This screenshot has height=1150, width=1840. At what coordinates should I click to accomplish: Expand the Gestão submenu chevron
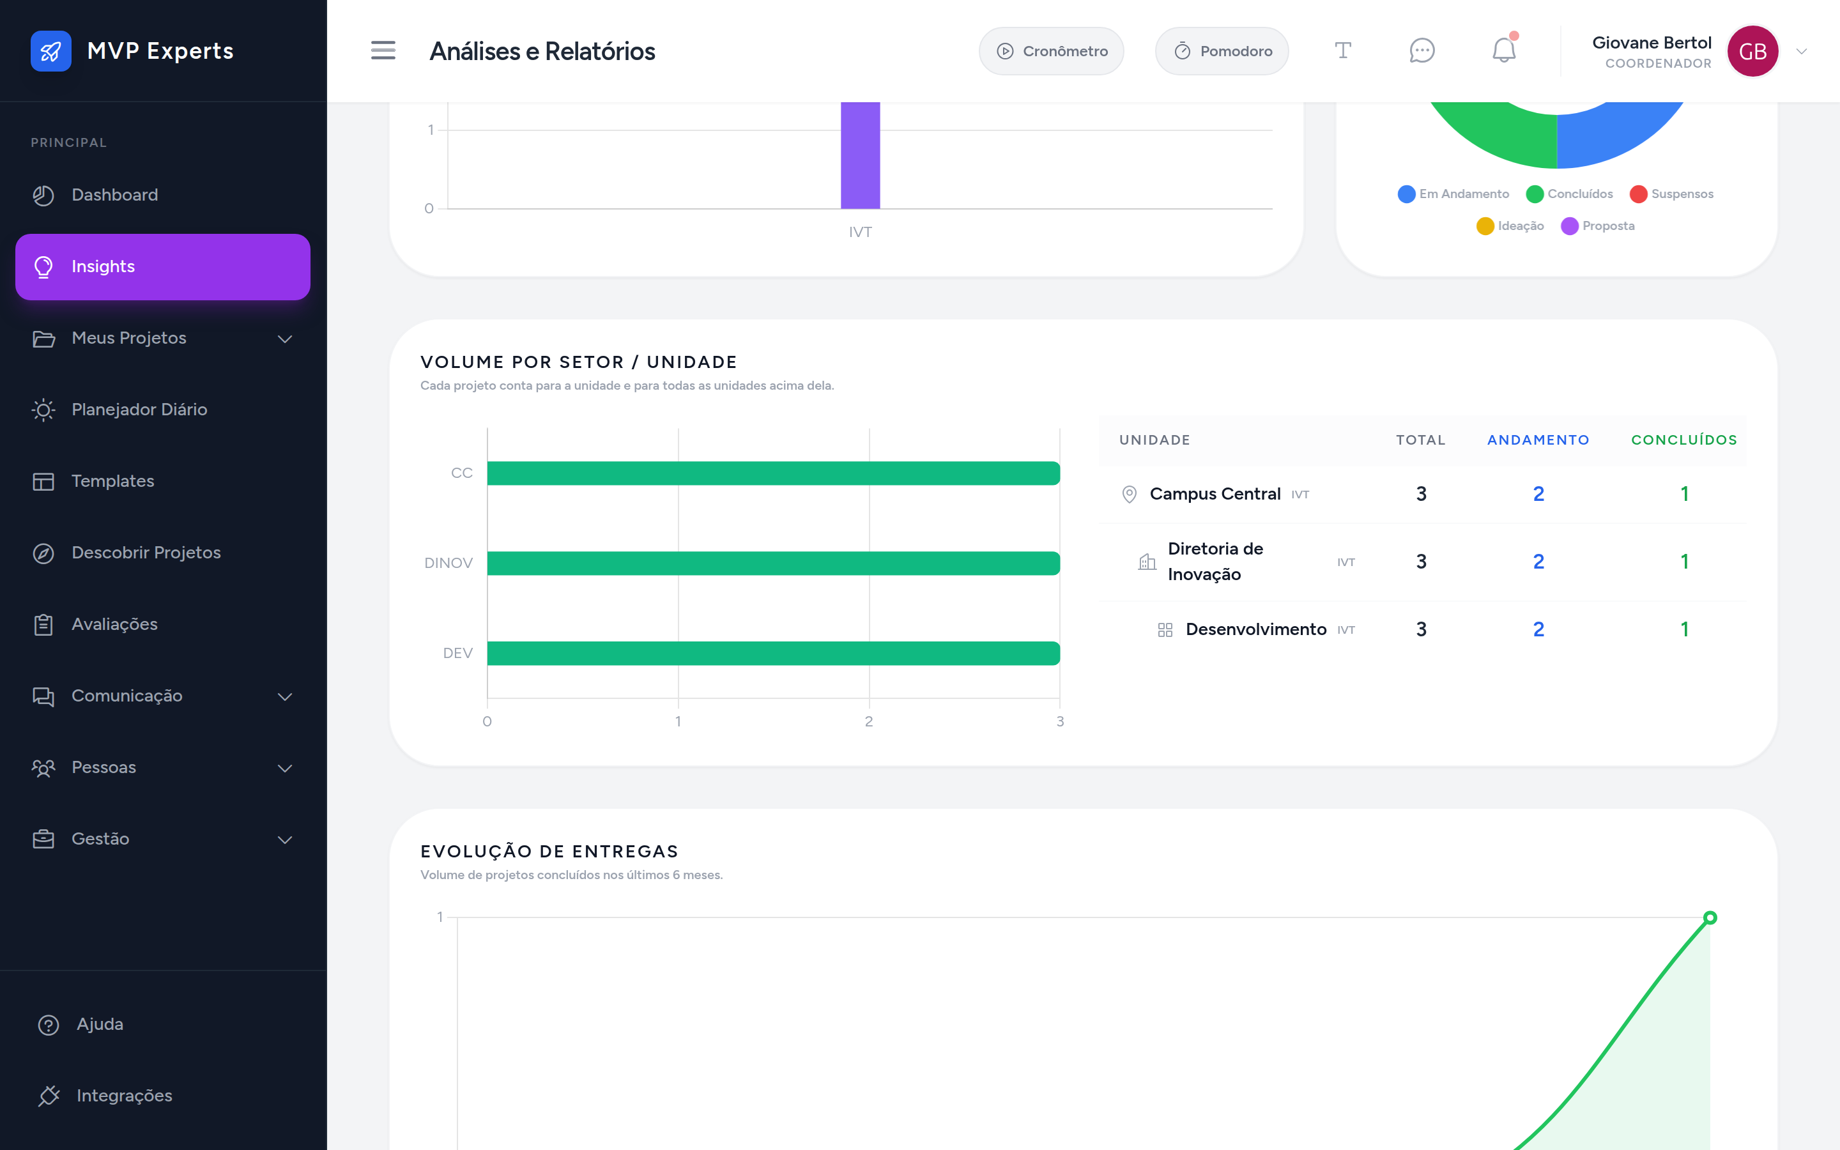click(285, 839)
